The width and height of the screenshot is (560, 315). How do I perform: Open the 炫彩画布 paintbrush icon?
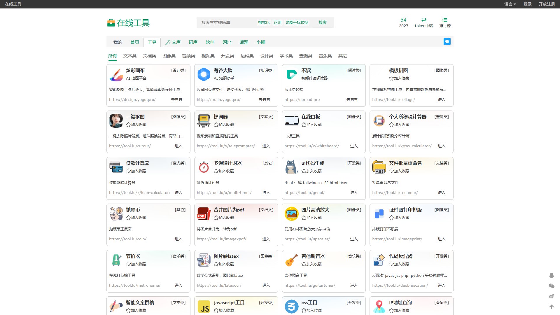point(116,74)
